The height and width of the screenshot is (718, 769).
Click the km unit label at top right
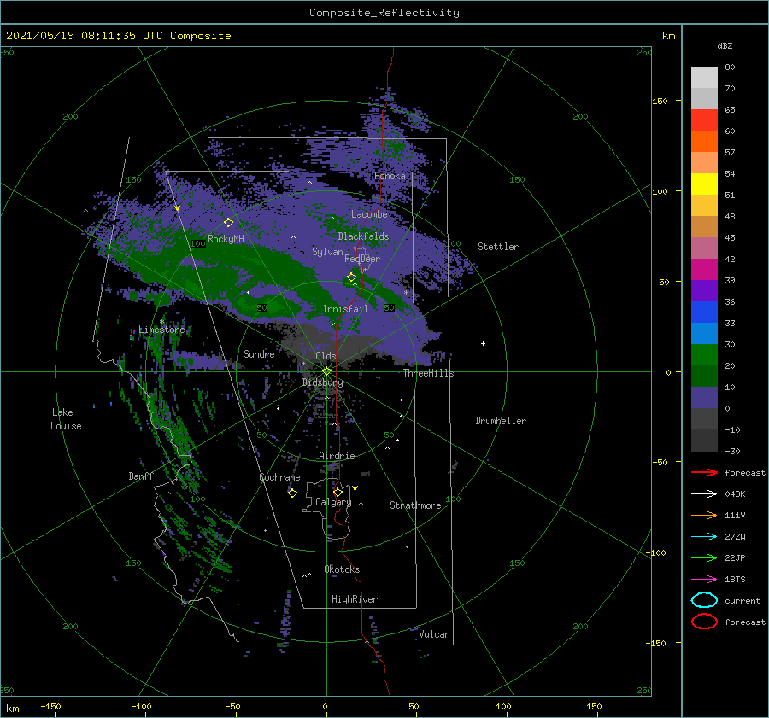tap(668, 36)
